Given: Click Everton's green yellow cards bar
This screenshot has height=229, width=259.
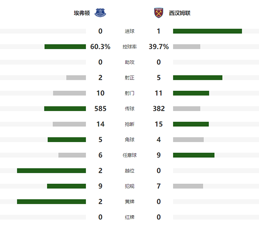Looking at the screenshot, I should click(x=51, y=202).
